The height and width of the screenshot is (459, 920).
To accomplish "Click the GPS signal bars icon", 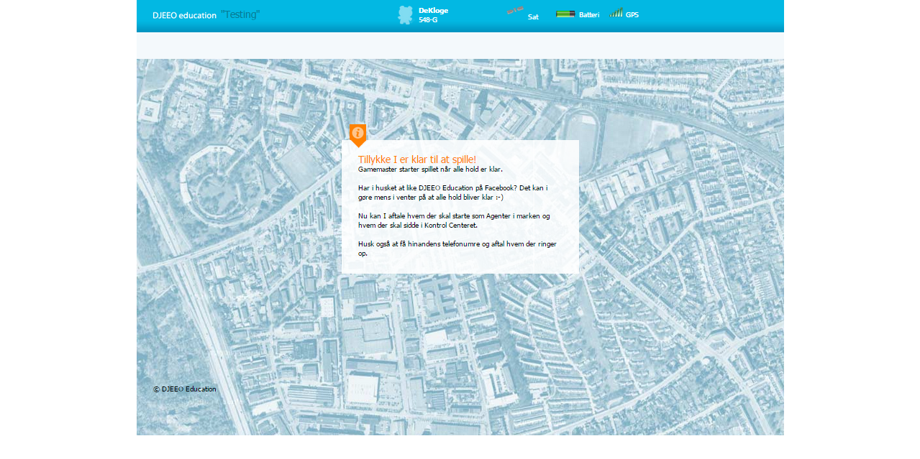I will click(616, 12).
